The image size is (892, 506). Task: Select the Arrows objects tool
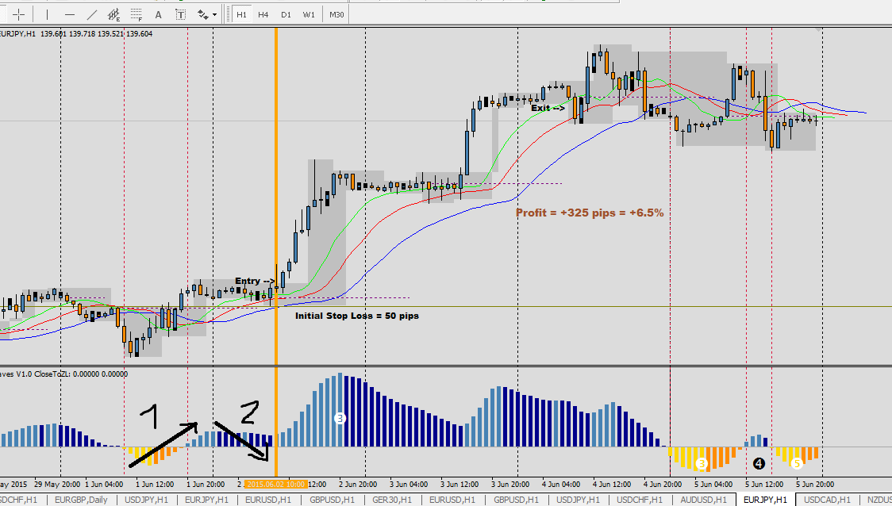(x=202, y=15)
